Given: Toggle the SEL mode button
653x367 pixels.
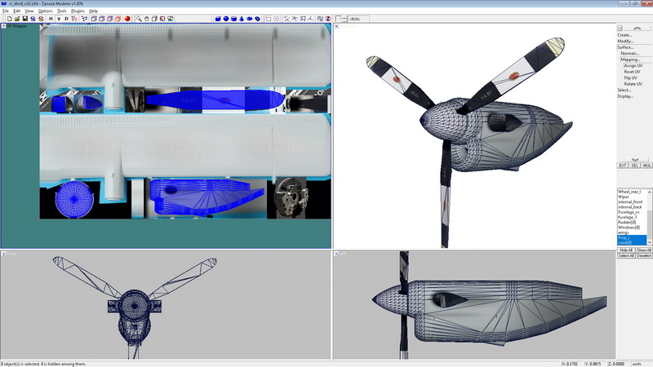Looking at the screenshot, I should click(635, 165).
